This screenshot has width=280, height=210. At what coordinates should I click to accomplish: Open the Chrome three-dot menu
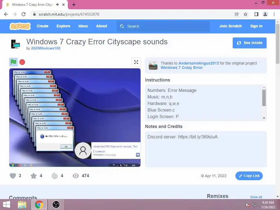pyautogui.click(x=274, y=14)
